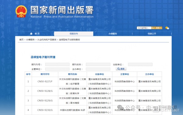Click journal name ending 经济管理
This screenshot has width=183, height=115.
pyautogui.click(x=73, y=82)
